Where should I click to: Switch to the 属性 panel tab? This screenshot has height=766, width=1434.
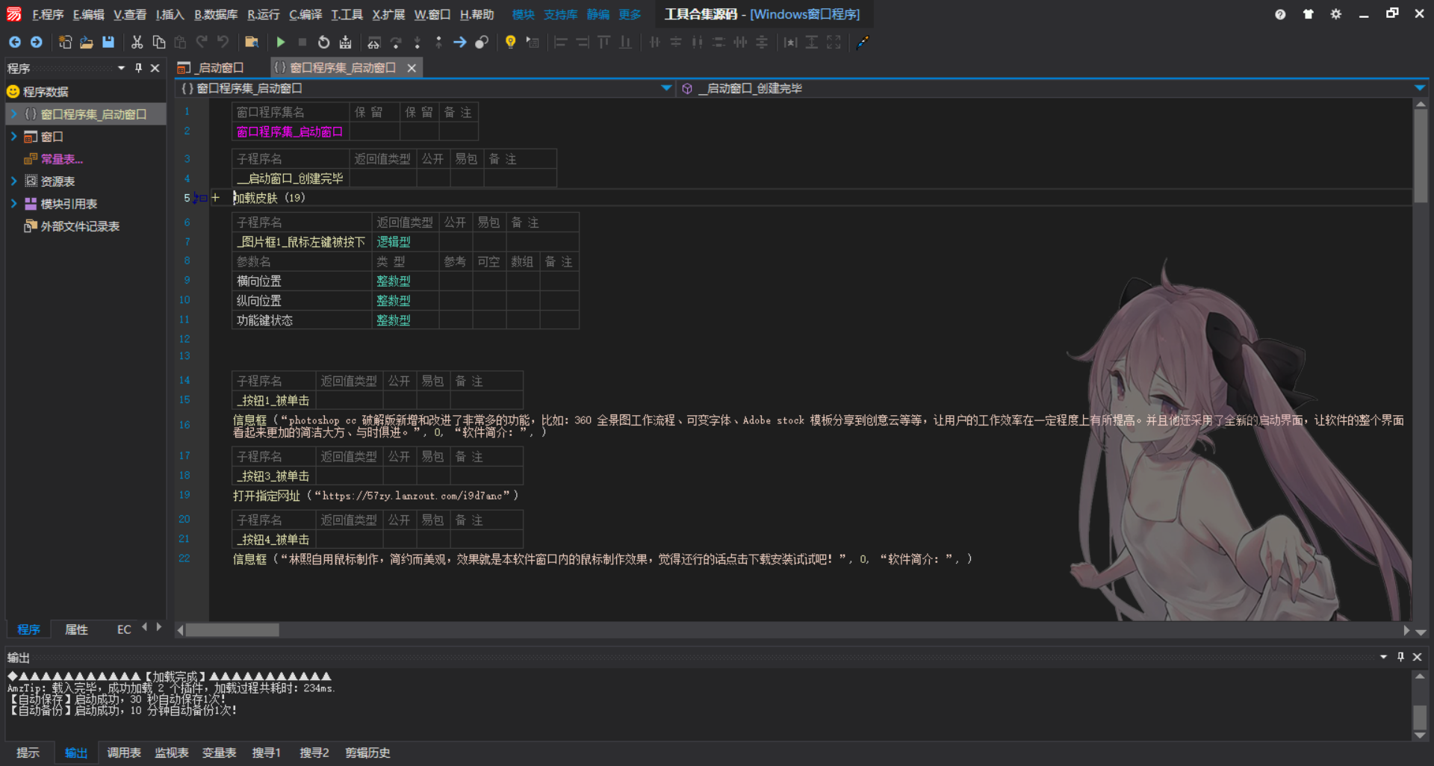pyautogui.click(x=76, y=629)
